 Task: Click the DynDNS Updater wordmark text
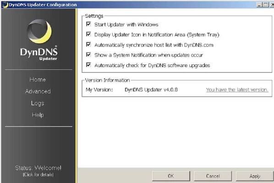coord(39,54)
